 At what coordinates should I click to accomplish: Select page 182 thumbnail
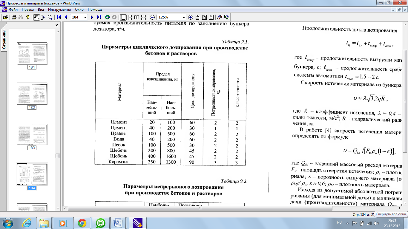click(x=32, y=94)
